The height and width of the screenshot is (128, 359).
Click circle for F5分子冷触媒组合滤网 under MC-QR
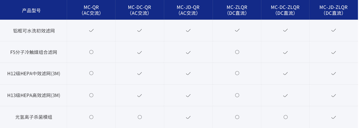(91, 52)
